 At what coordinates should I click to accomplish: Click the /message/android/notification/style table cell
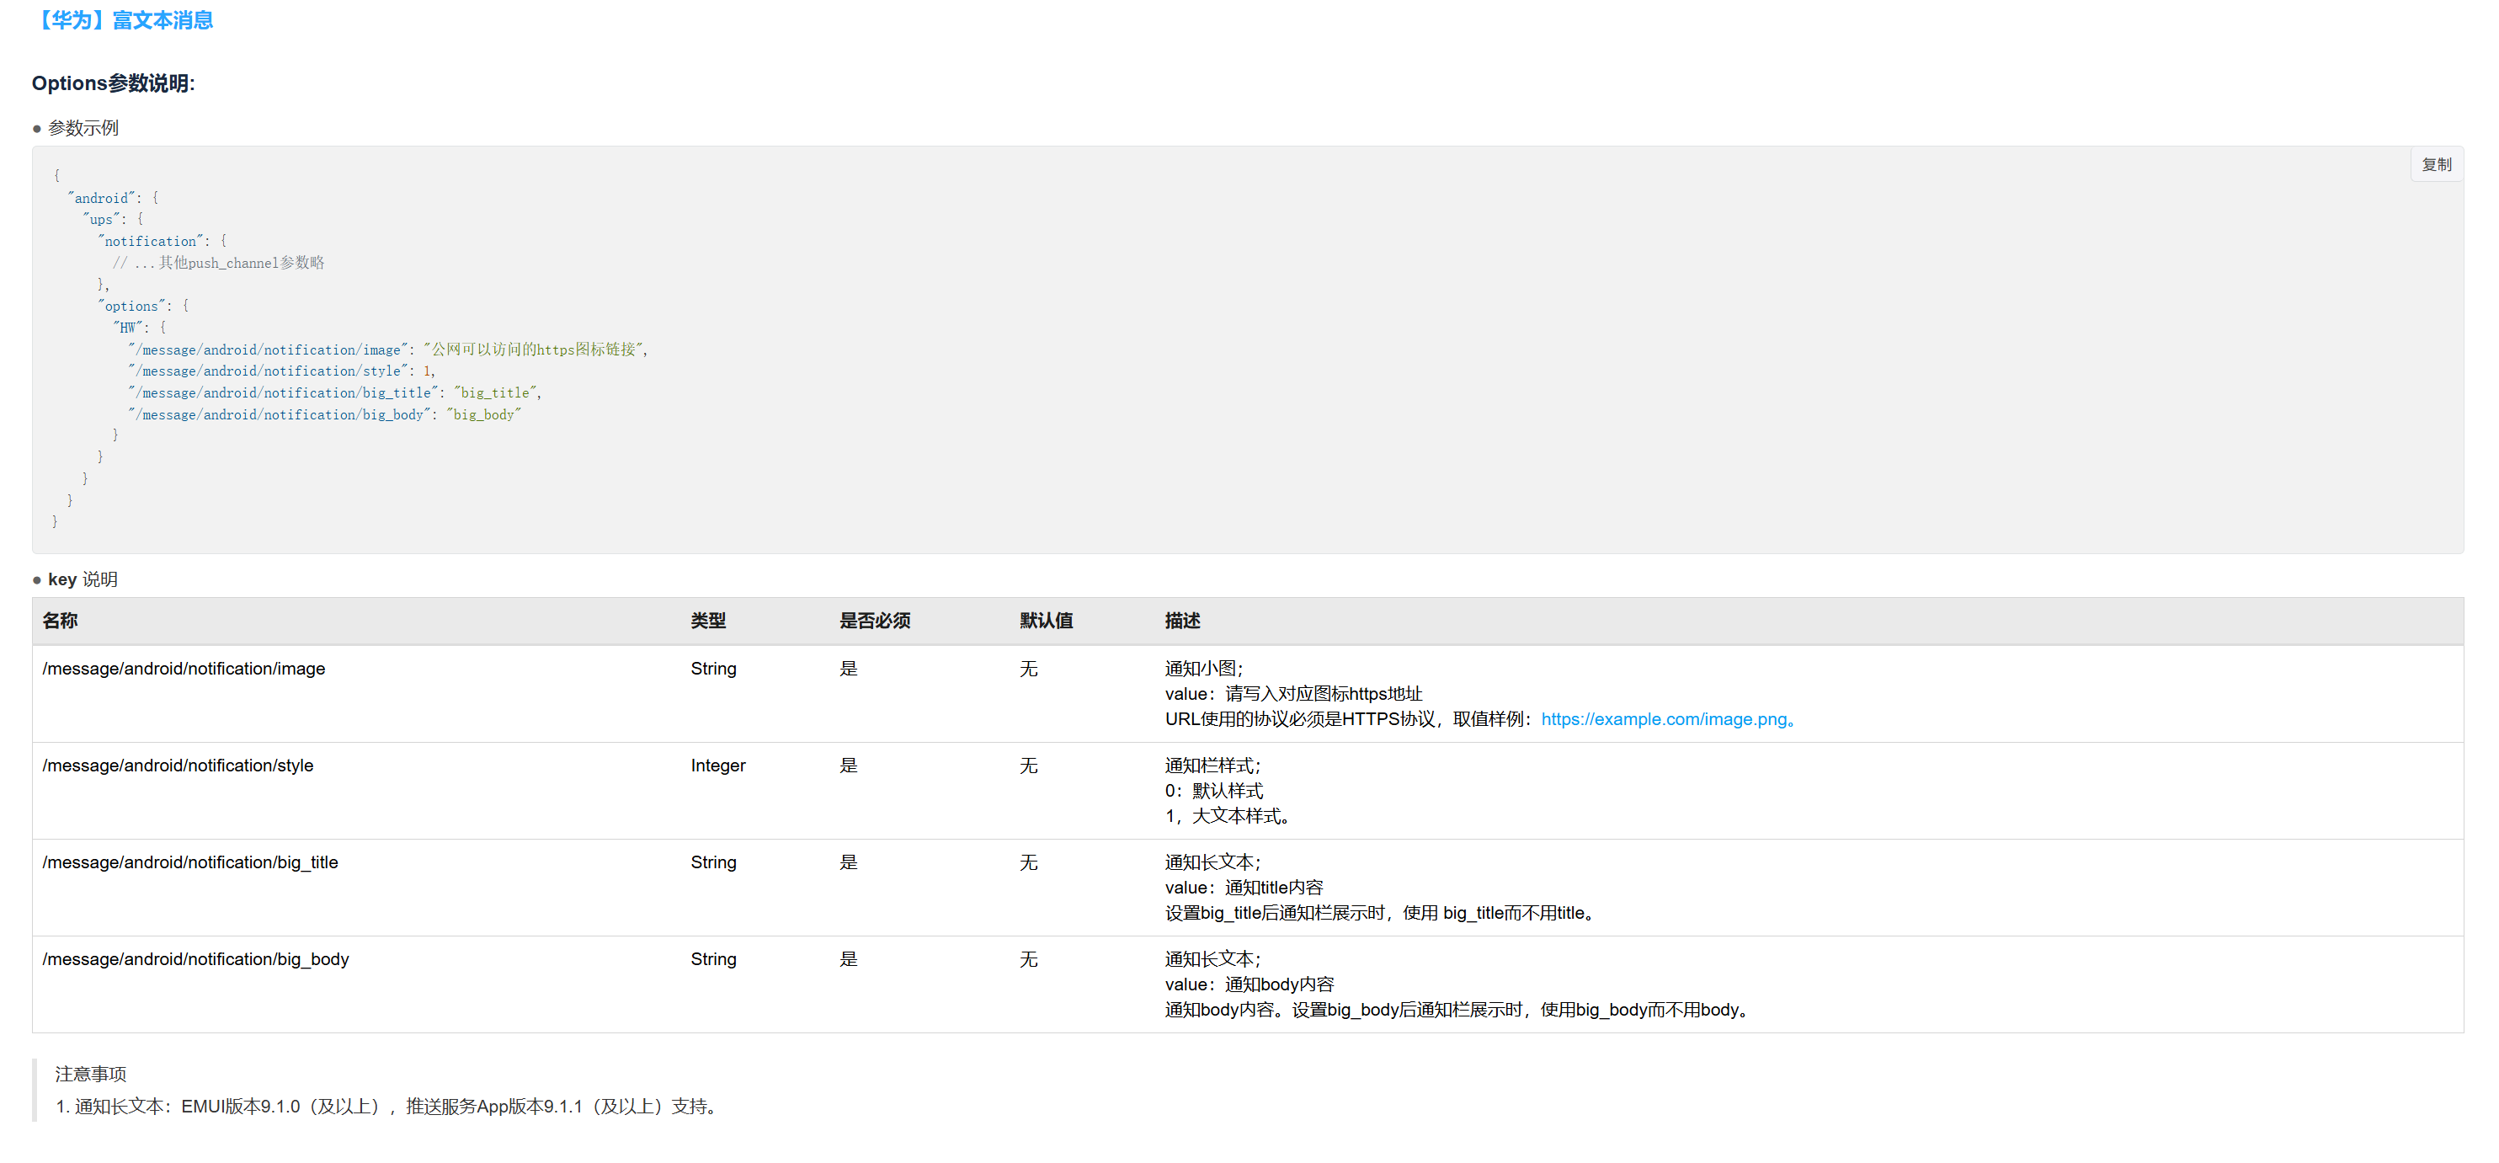coord(178,766)
